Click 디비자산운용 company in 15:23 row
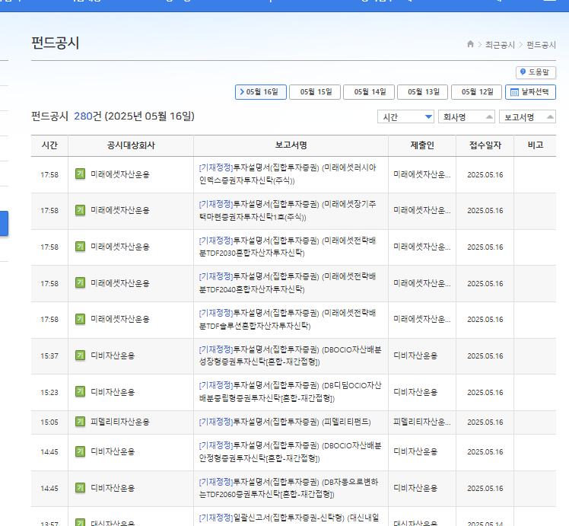The image size is (569, 526). 113,392
